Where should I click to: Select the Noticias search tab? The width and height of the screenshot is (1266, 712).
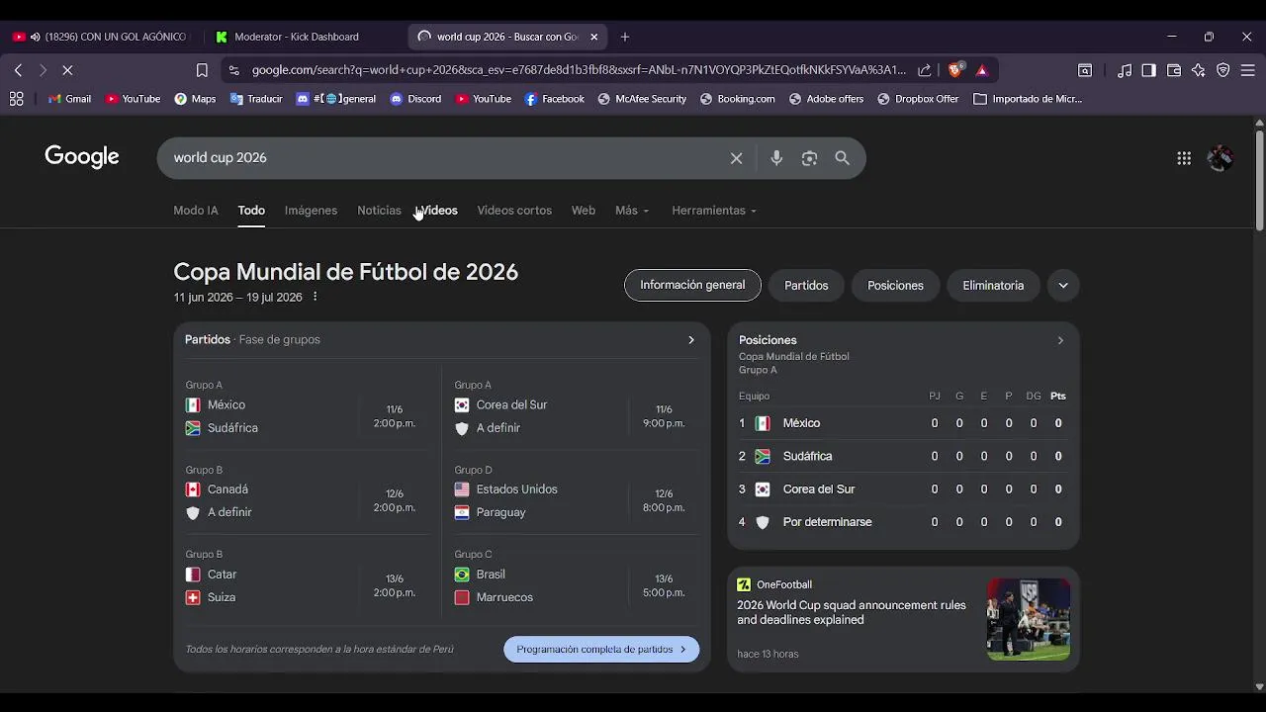click(x=379, y=211)
